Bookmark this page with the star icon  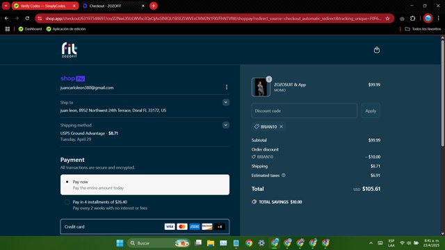pyautogui.click(x=387, y=19)
